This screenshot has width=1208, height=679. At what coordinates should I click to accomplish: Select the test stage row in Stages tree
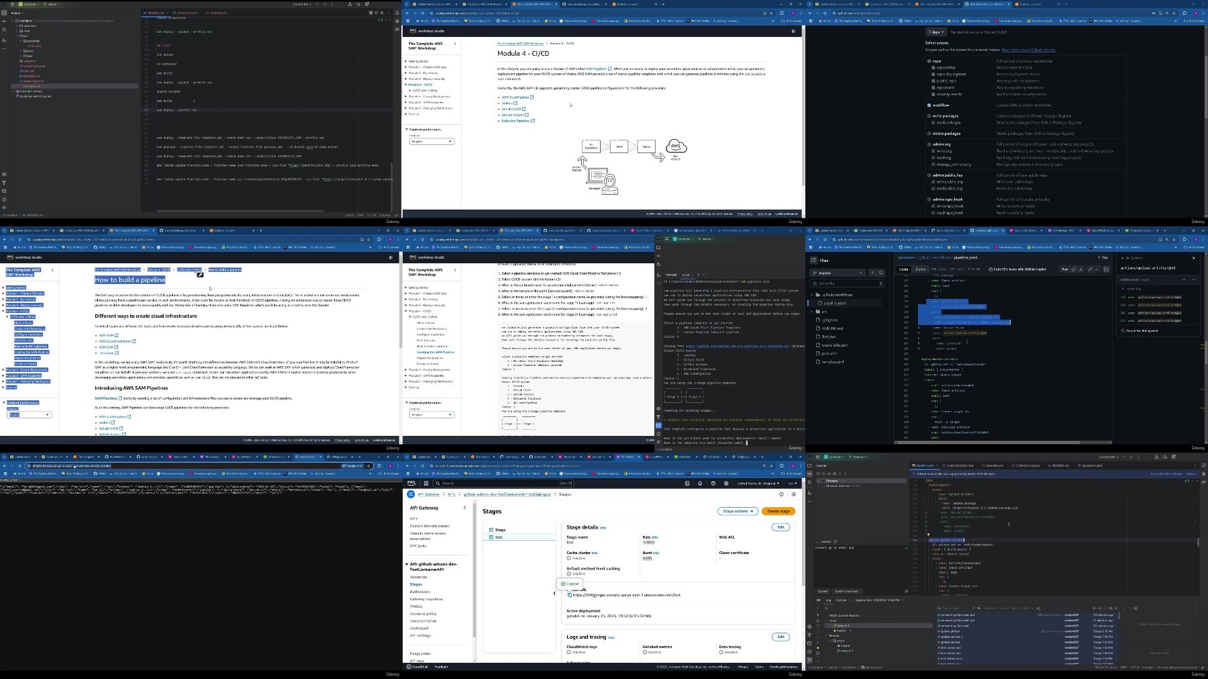tap(519, 537)
